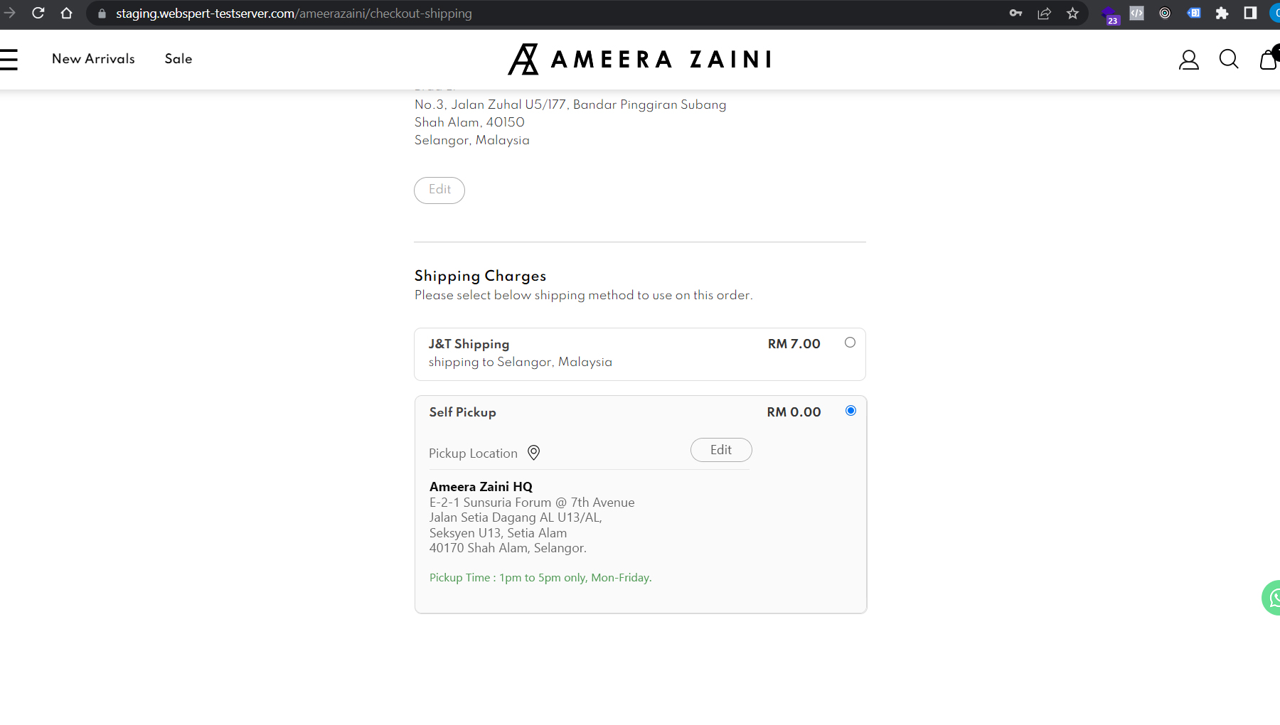The width and height of the screenshot is (1280, 725).
Task: Open the search magnifier icon
Action: click(1229, 60)
